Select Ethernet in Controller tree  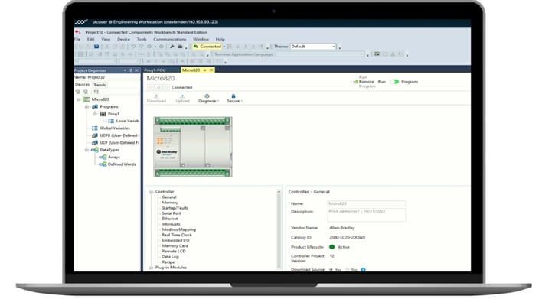[x=170, y=219]
